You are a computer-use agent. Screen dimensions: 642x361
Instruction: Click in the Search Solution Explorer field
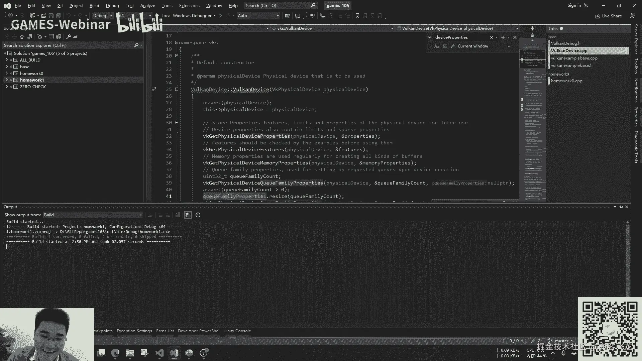click(x=67, y=45)
